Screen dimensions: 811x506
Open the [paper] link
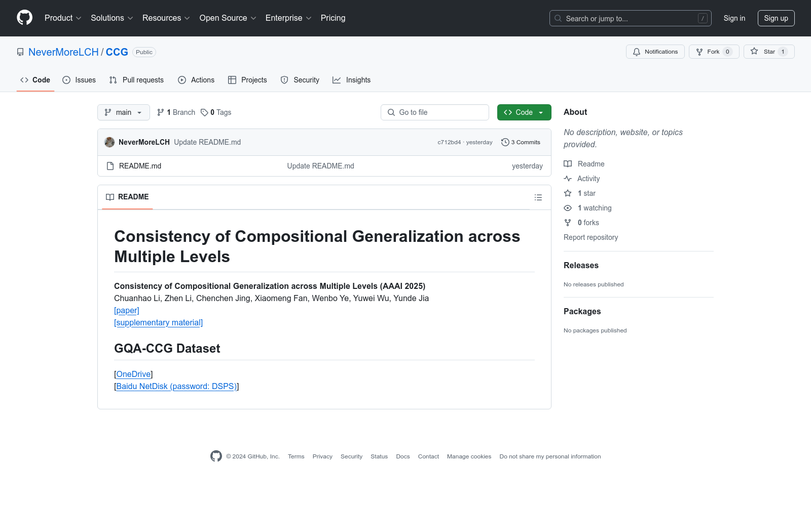click(127, 311)
